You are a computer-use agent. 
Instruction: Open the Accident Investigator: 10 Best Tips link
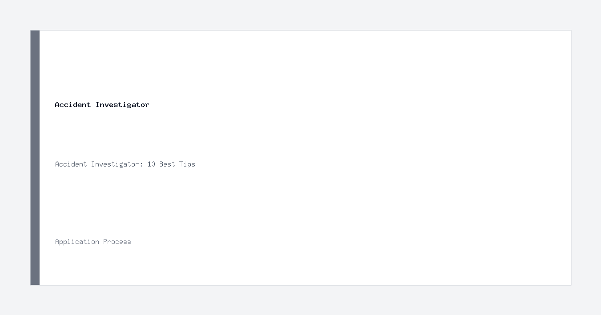(x=125, y=164)
